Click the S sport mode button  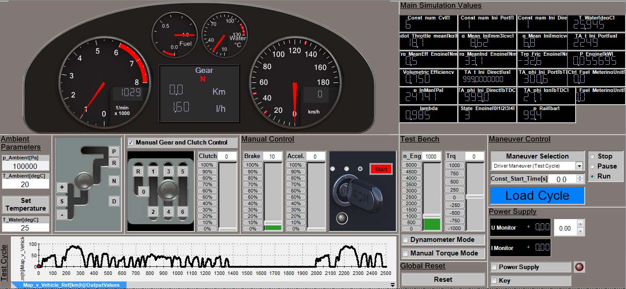tap(62, 201)
